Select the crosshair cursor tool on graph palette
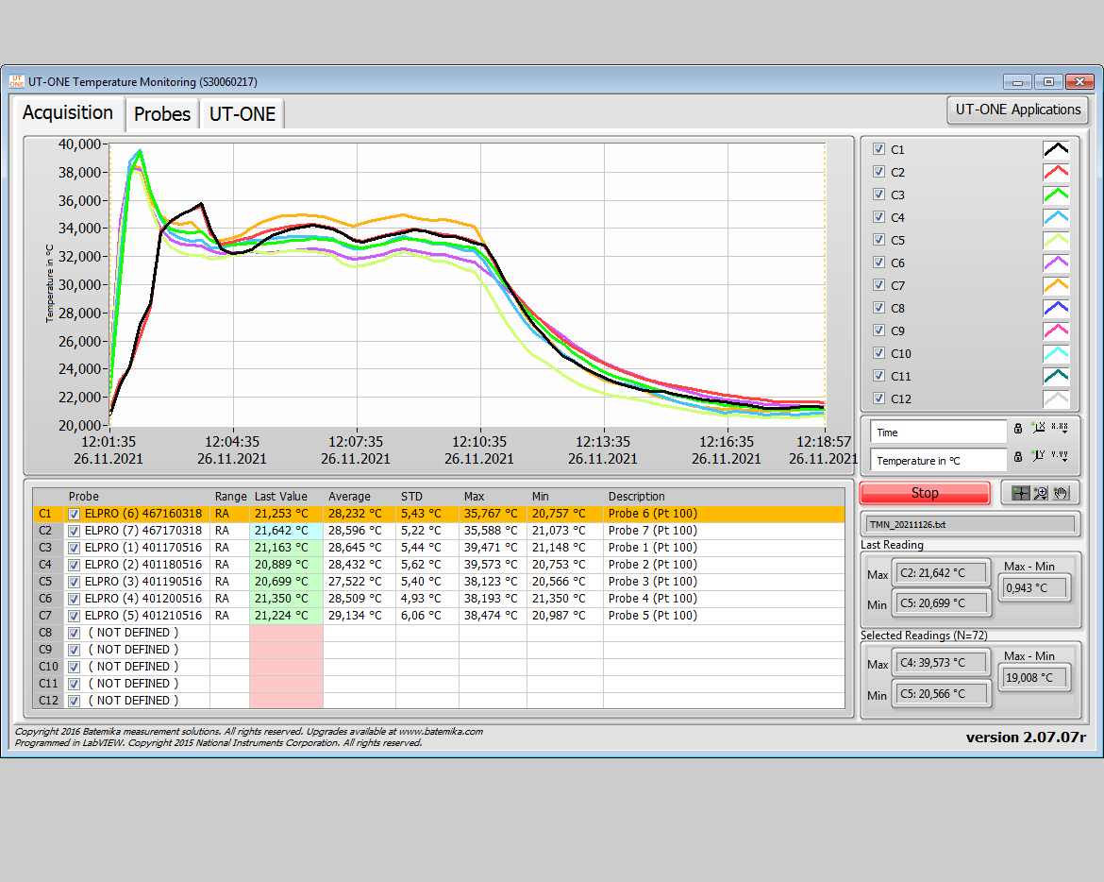 1021,493
